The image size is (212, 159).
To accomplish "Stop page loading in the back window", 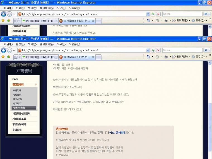I will pyautogui.click(x=158, y=14).
